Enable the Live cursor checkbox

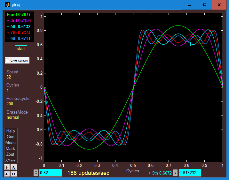tap(7, 60)
